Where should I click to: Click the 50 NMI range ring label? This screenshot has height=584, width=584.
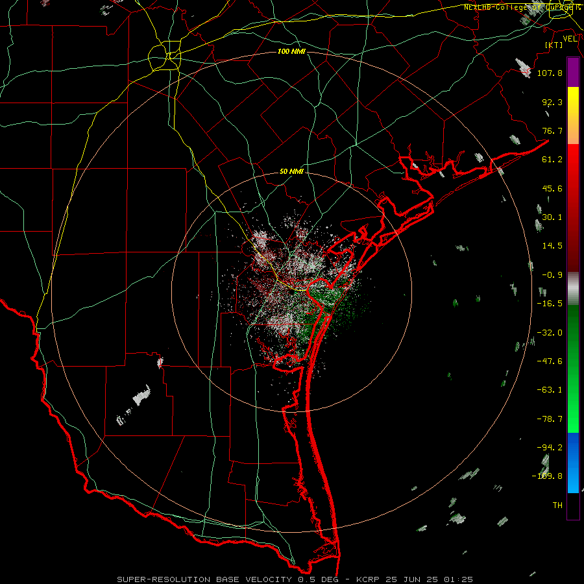(291, 171)
